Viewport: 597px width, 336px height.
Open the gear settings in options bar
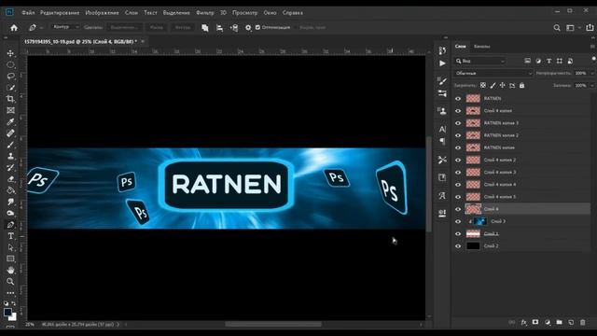248,27
